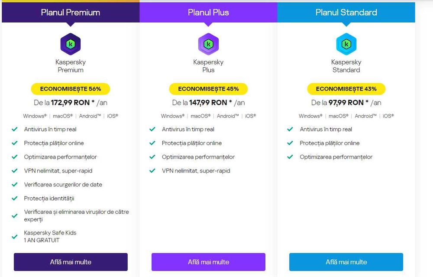Select the Planul Premium header
This screenshot has width=433, height=277.
click(71, 13)
